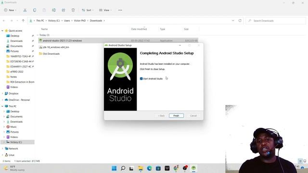The height and width of the screenshot is (173, 308).
Task: Click the Cancel button in setup
Action: coord(193,116)
